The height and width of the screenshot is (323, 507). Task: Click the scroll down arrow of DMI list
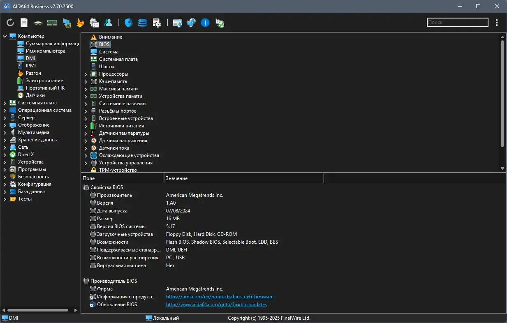[x=502, y=168]
